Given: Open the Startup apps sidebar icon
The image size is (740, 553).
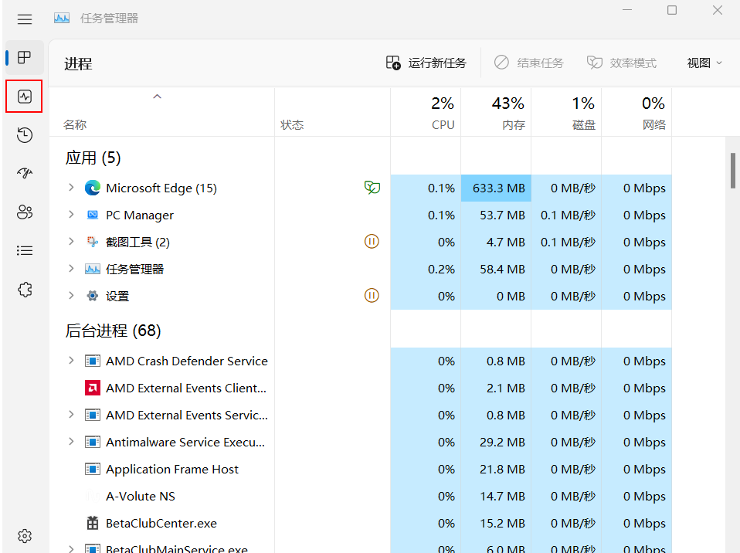Looking at the screenshot, I should (25, 173).
